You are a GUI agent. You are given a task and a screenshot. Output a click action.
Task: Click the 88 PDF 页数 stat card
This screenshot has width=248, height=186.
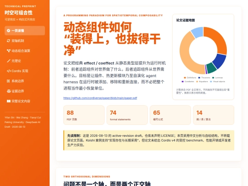(x=84, y=115)
